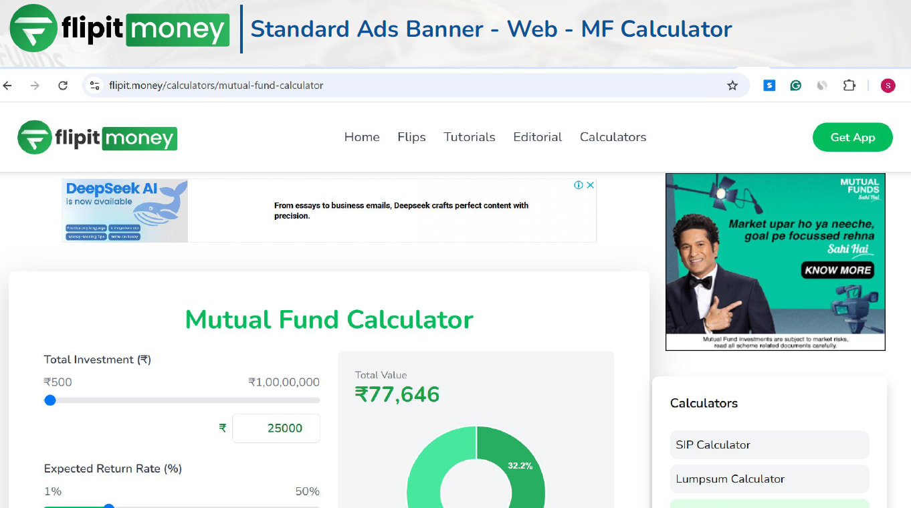Open the Extensions puzzle icon
Image resolution: width=911 pixels, height=508 pixels.
(849, 86)
